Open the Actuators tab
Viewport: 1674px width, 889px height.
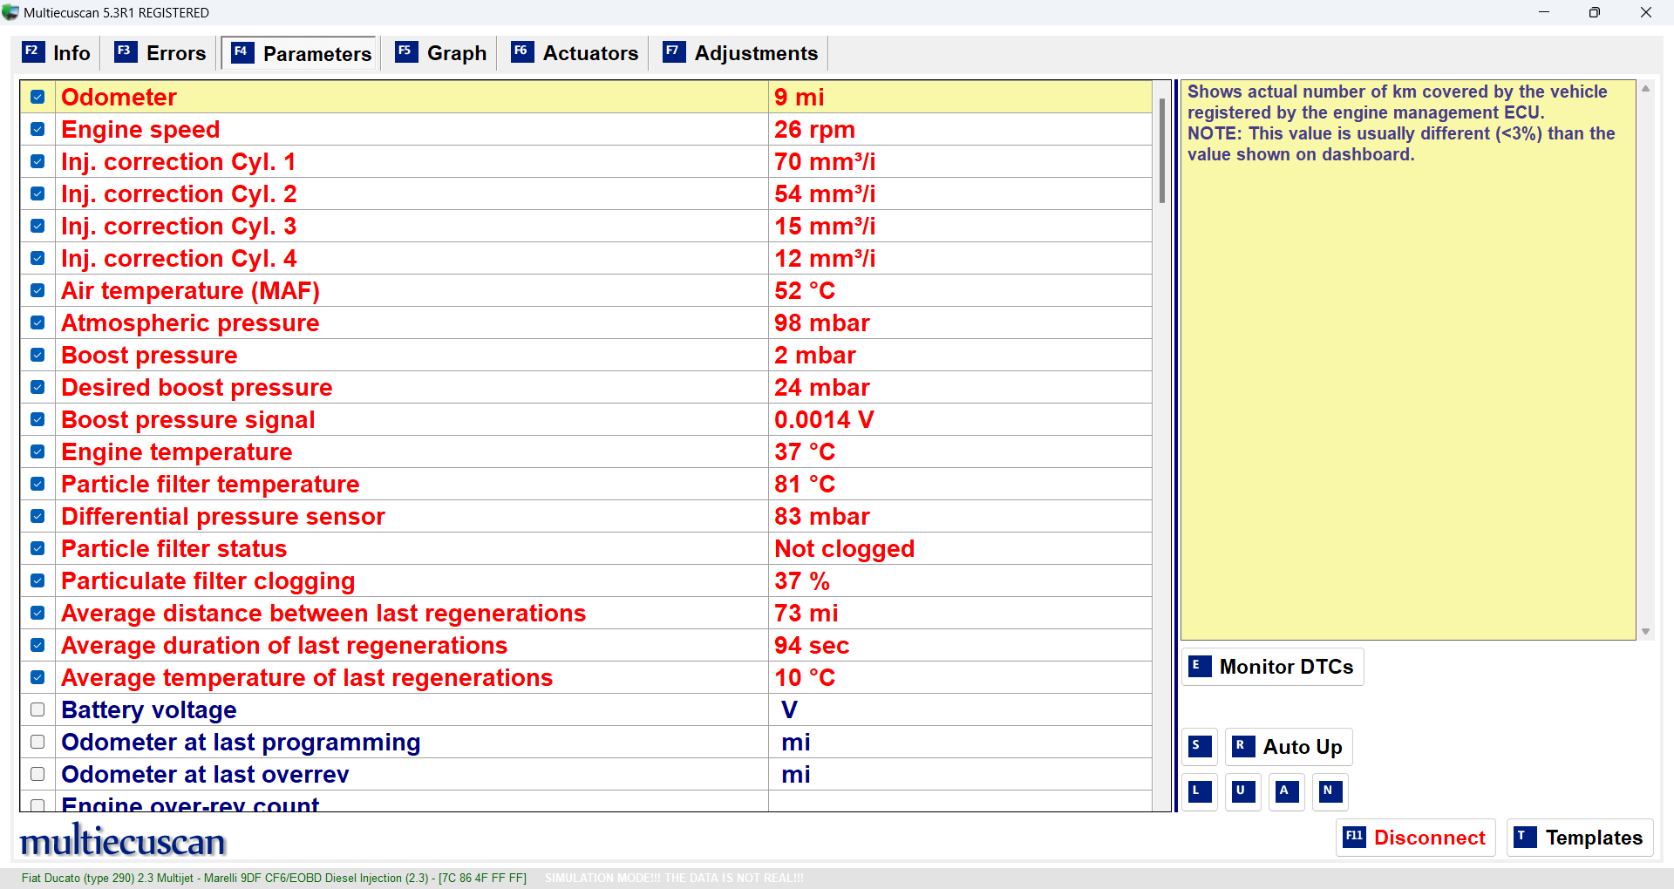pyautogui.click(x=575, y=53)
